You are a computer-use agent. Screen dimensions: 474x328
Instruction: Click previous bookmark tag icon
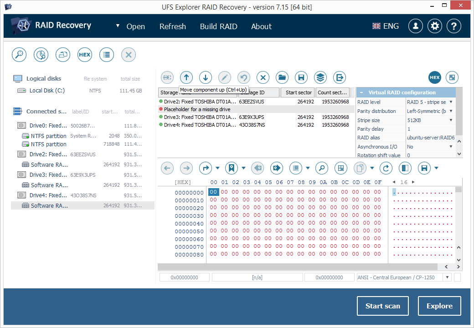click(258, 168)
